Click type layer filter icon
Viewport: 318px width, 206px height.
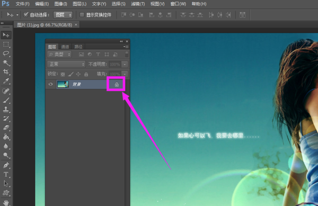click(x=98, y=55)
